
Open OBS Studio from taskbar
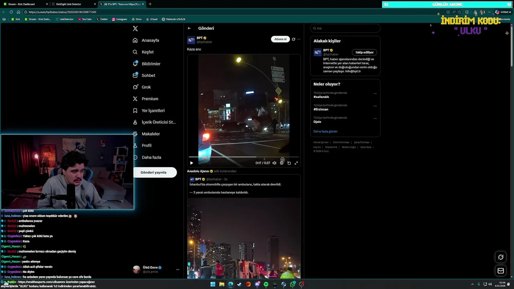pos(301,284)
